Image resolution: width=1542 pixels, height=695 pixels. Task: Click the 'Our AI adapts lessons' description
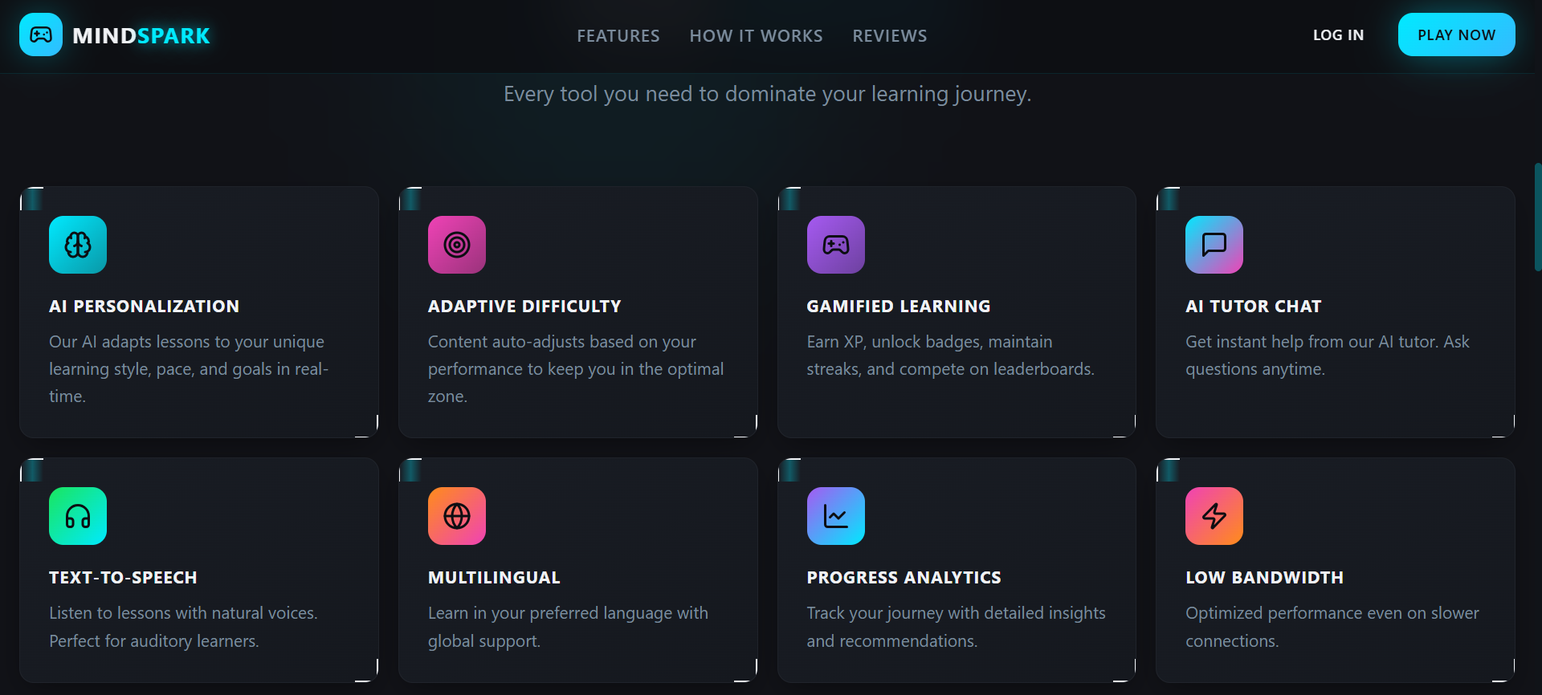(x=189, y=368)
